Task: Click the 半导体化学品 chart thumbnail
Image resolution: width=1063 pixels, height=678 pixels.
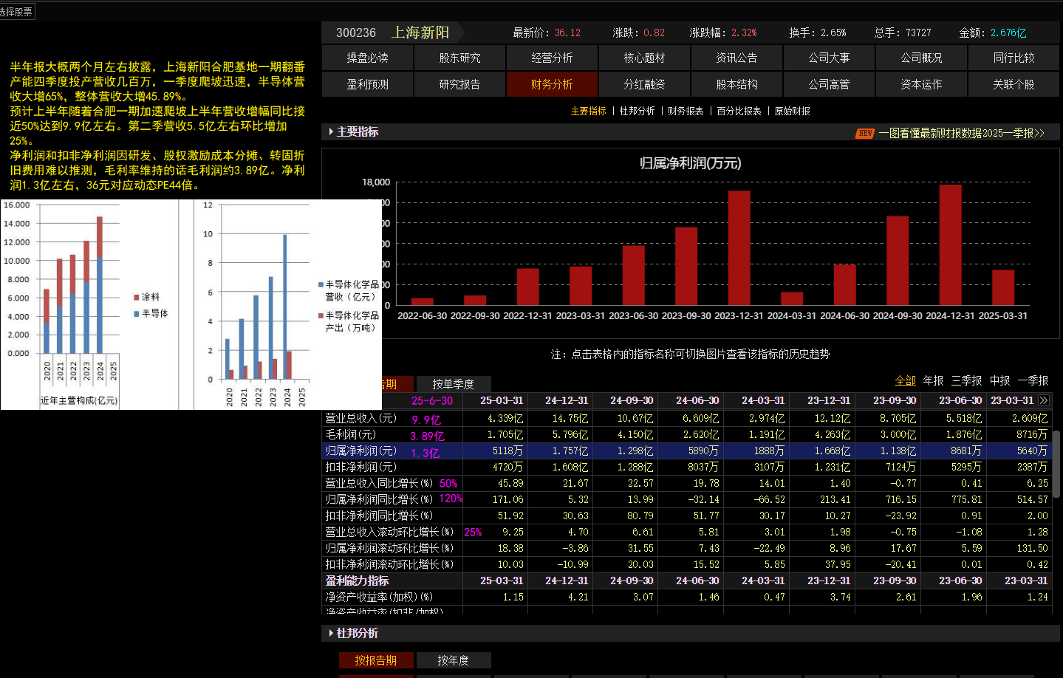Action: (x=288, y=304)
